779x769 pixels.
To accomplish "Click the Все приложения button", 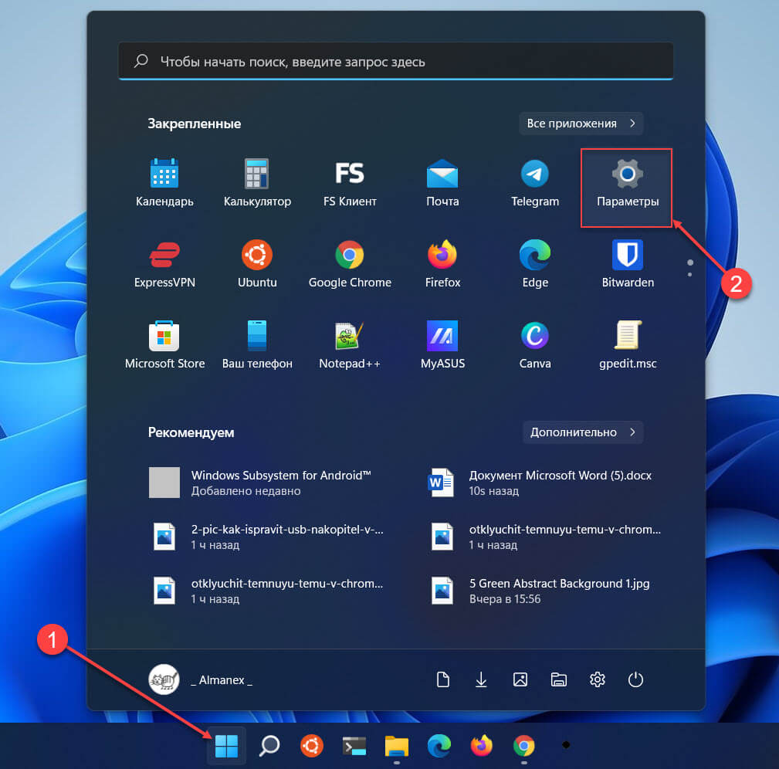I will (581, 124).
